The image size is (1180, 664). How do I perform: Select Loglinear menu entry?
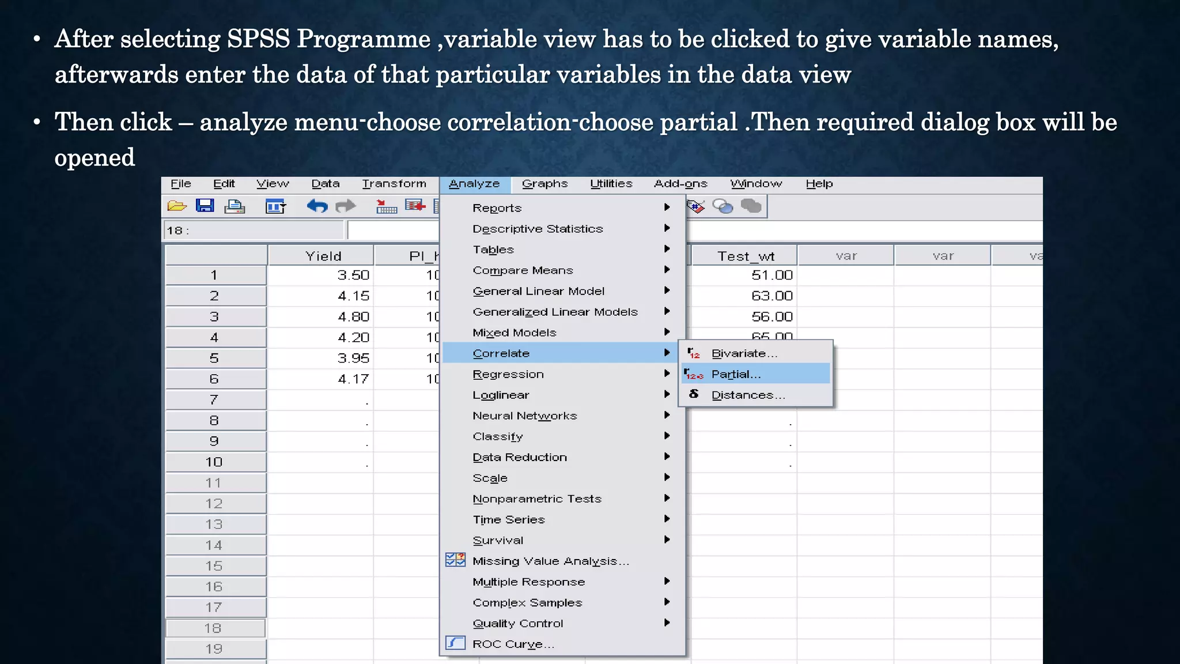pos(563,395)
